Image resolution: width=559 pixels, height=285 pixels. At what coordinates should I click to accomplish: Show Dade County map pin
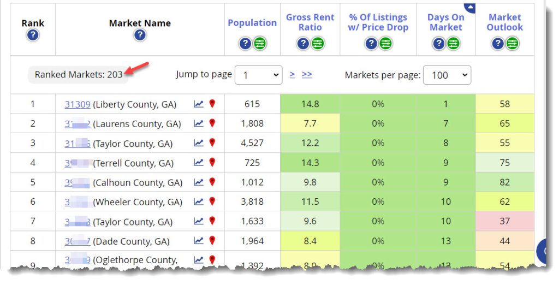[x=212, y=240]
